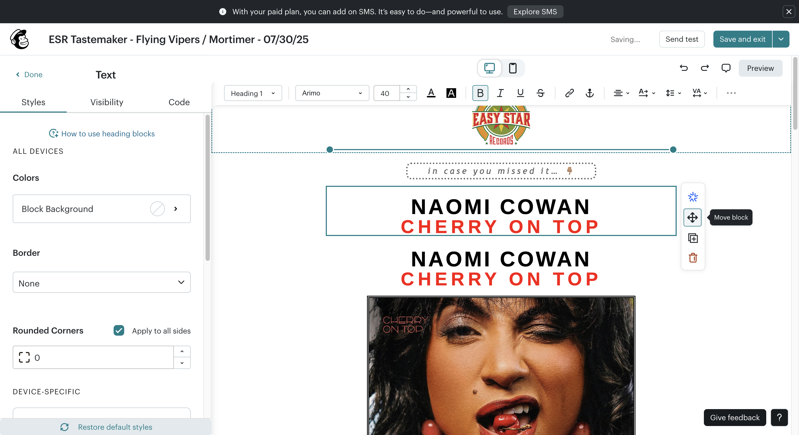
Task: Open the Arimo font dropdown
Action: coord(332,93)
